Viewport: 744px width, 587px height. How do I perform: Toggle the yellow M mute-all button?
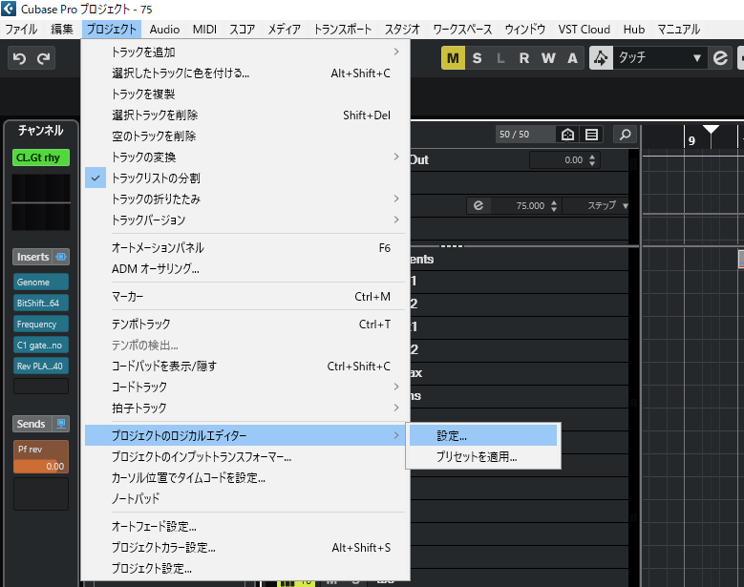tap(453, 58)
